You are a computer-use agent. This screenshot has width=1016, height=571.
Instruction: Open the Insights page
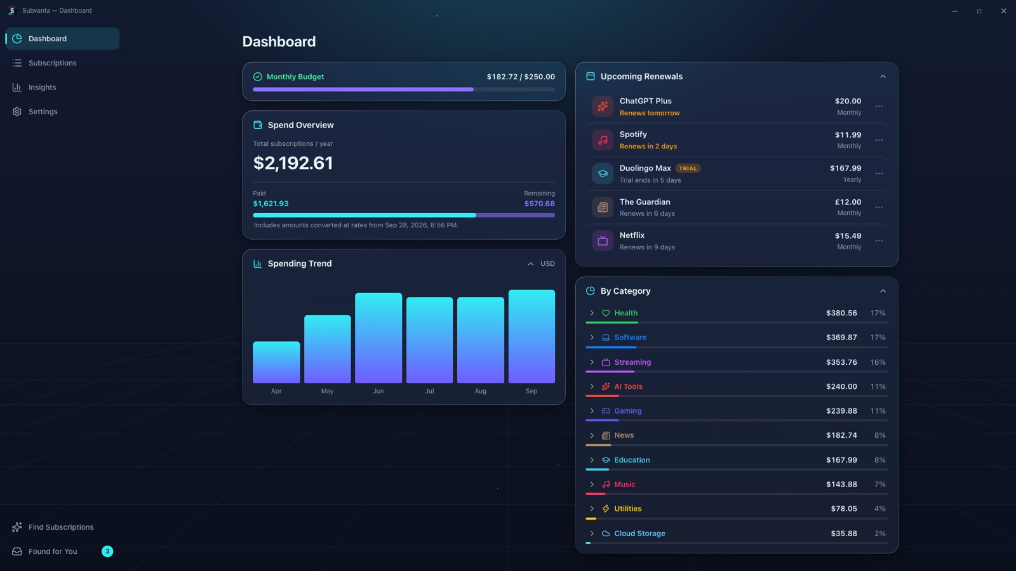click(x=62, y=88)
